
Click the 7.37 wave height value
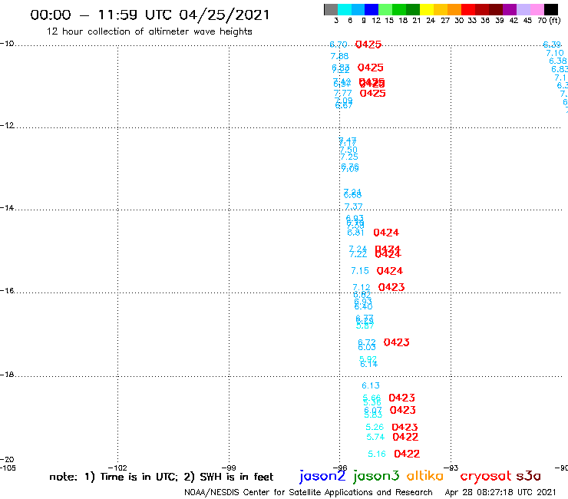pos(353,207)
